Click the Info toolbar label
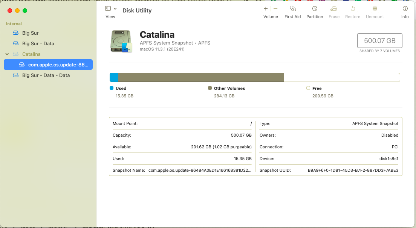Viewport: 416px width, 228px height. coord(405,17)
